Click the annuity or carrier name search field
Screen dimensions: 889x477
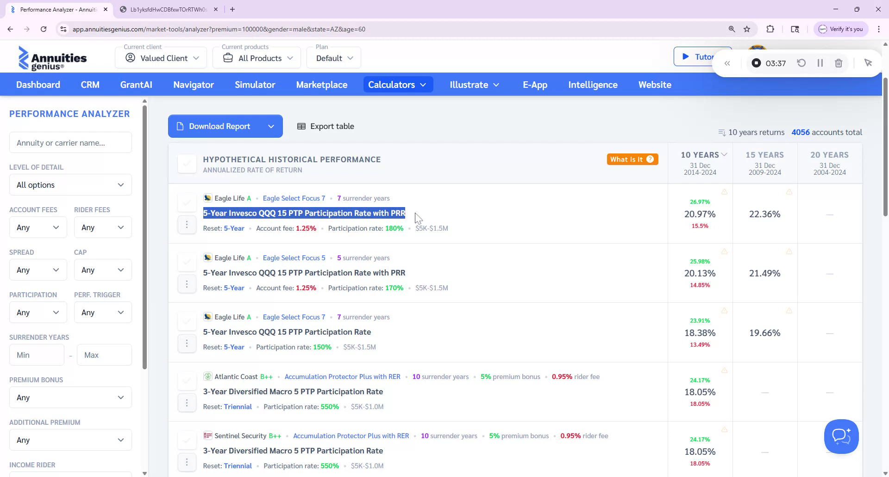click(x=70, y=142)
